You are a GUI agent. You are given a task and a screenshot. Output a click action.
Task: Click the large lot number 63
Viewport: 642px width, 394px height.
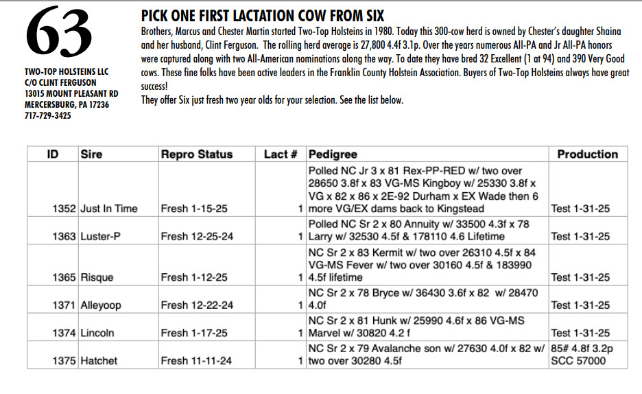tap(59, 34)
